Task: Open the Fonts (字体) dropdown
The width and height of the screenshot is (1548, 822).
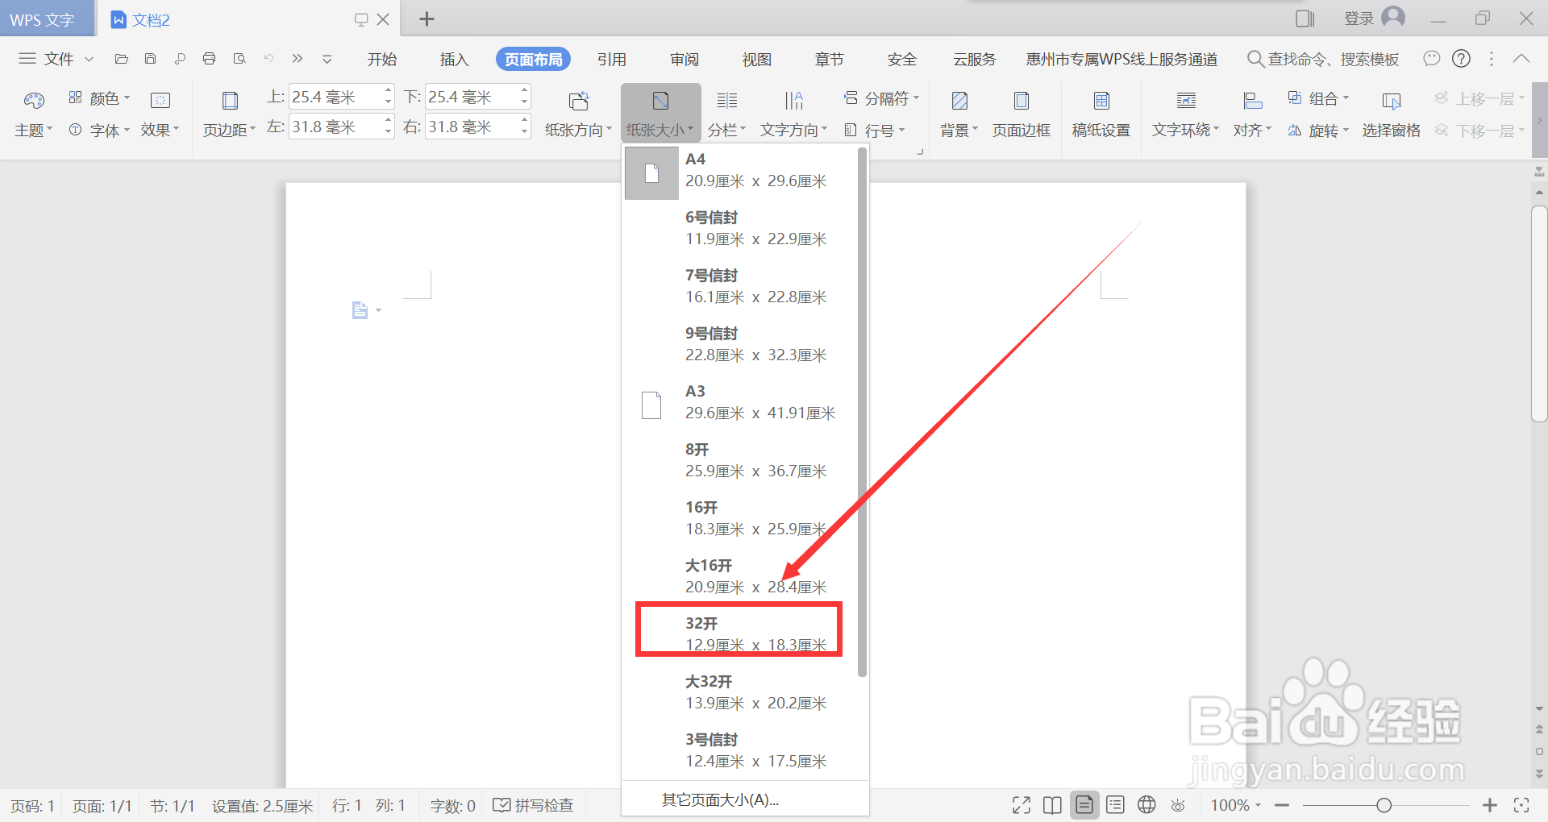Action: 99,130
